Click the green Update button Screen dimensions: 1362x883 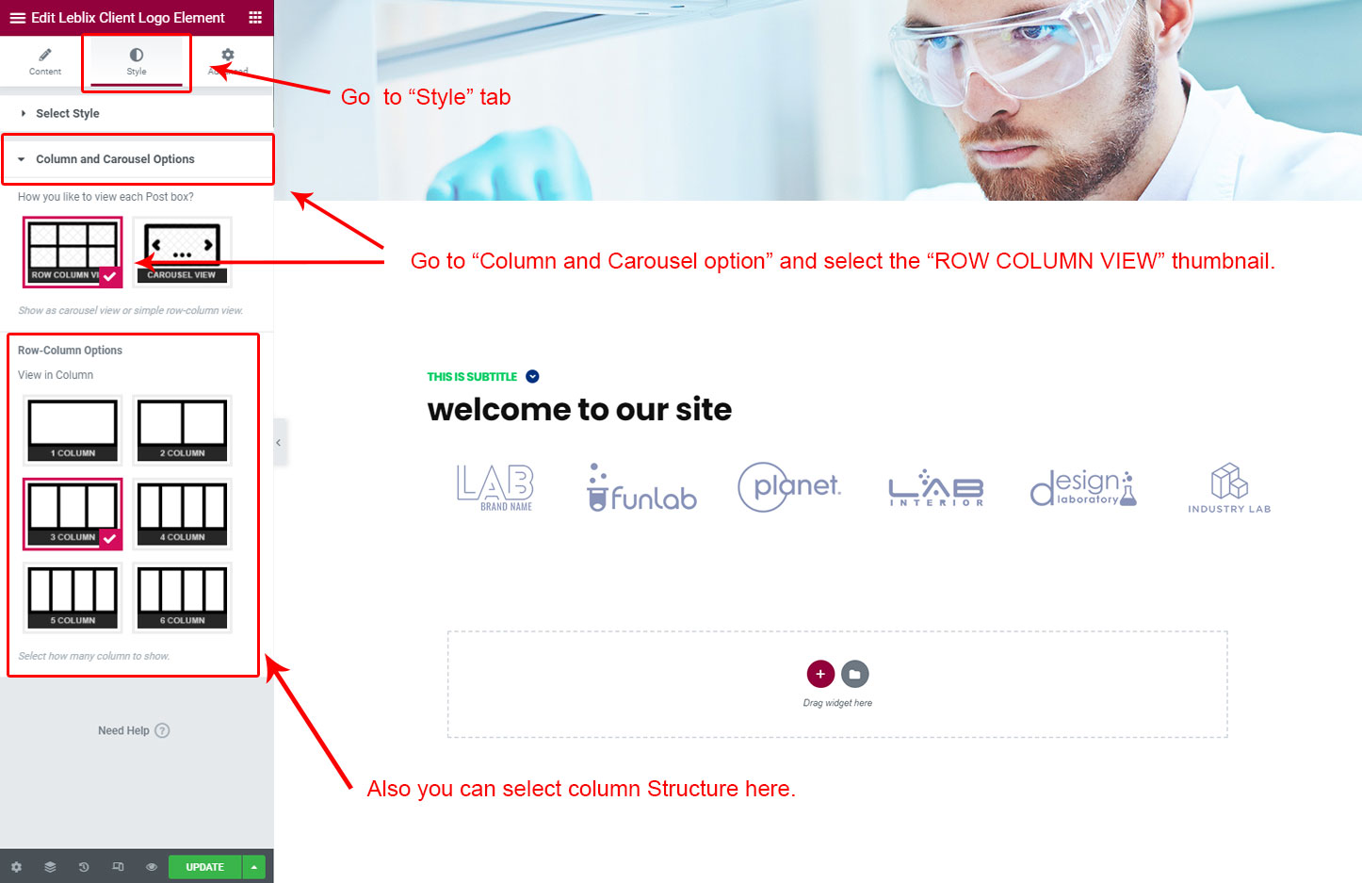[x=204, y=867]
